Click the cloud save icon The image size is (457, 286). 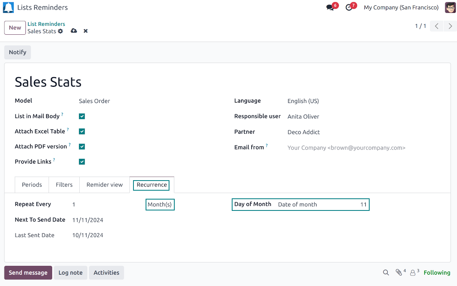[74, 31]
